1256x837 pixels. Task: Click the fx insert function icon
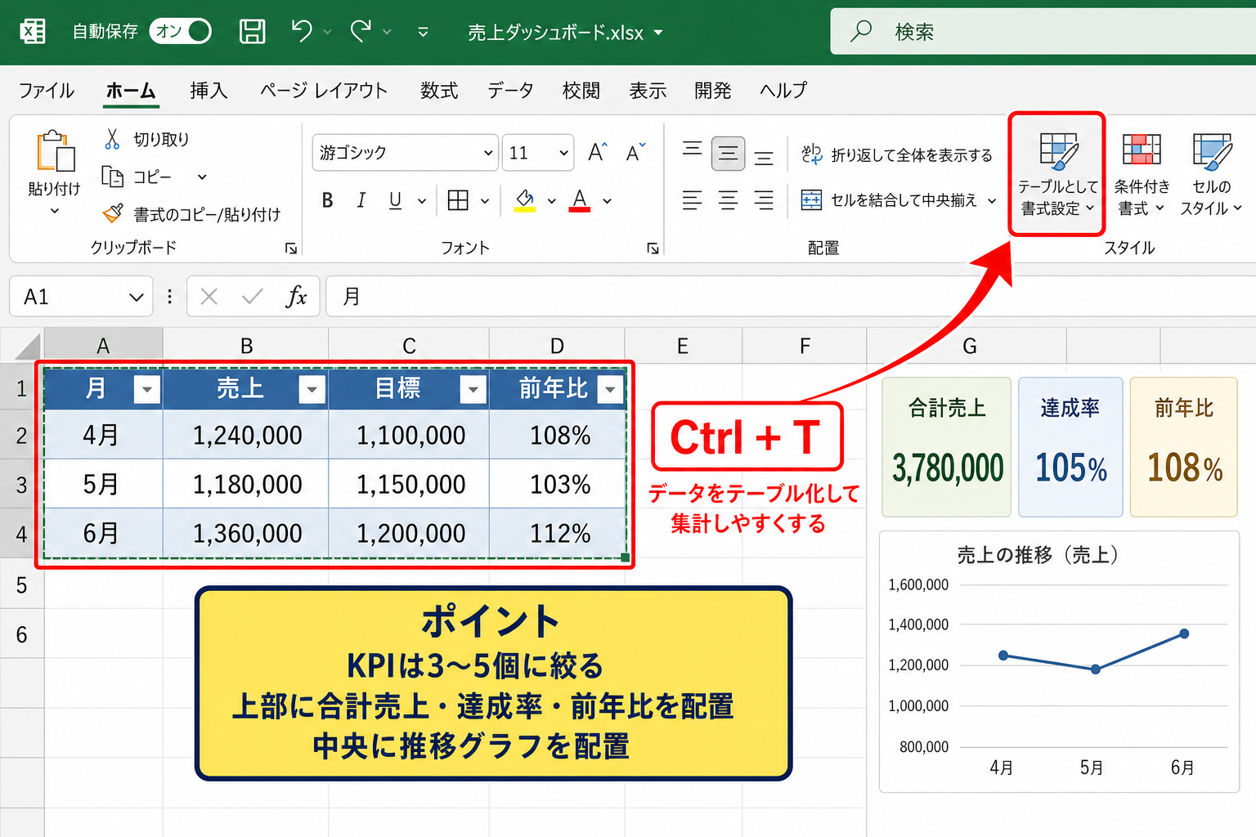point(297,297)
